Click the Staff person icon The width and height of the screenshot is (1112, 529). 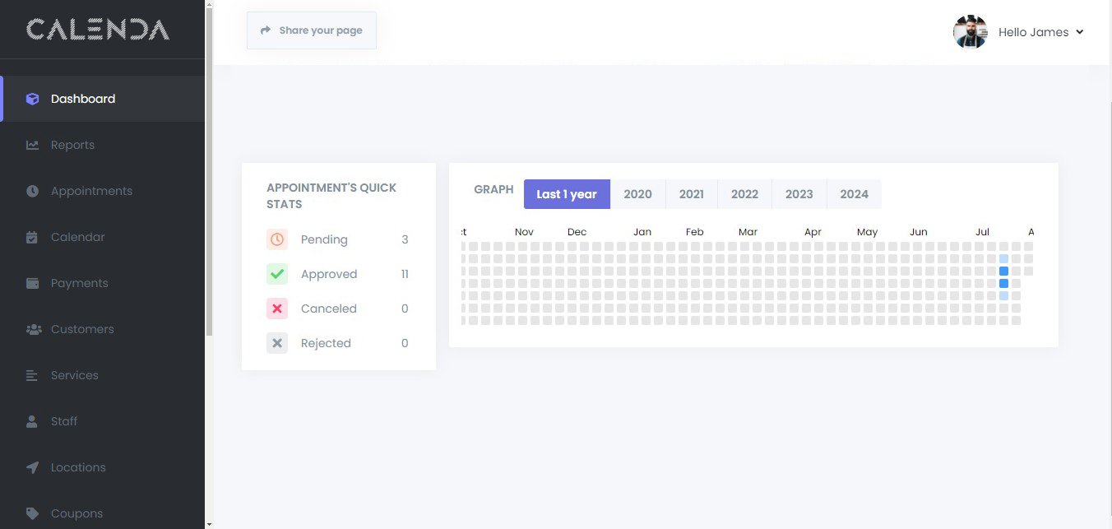[x=33, y=421]
